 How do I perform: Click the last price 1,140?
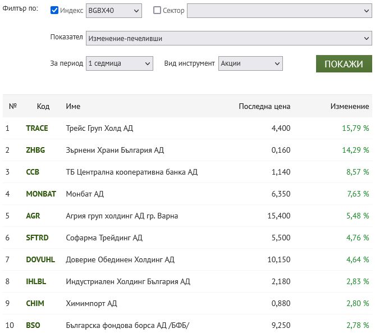pyautogui.click(x=281, y=172)
